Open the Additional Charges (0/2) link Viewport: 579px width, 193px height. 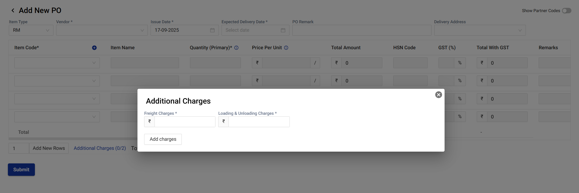100,148
